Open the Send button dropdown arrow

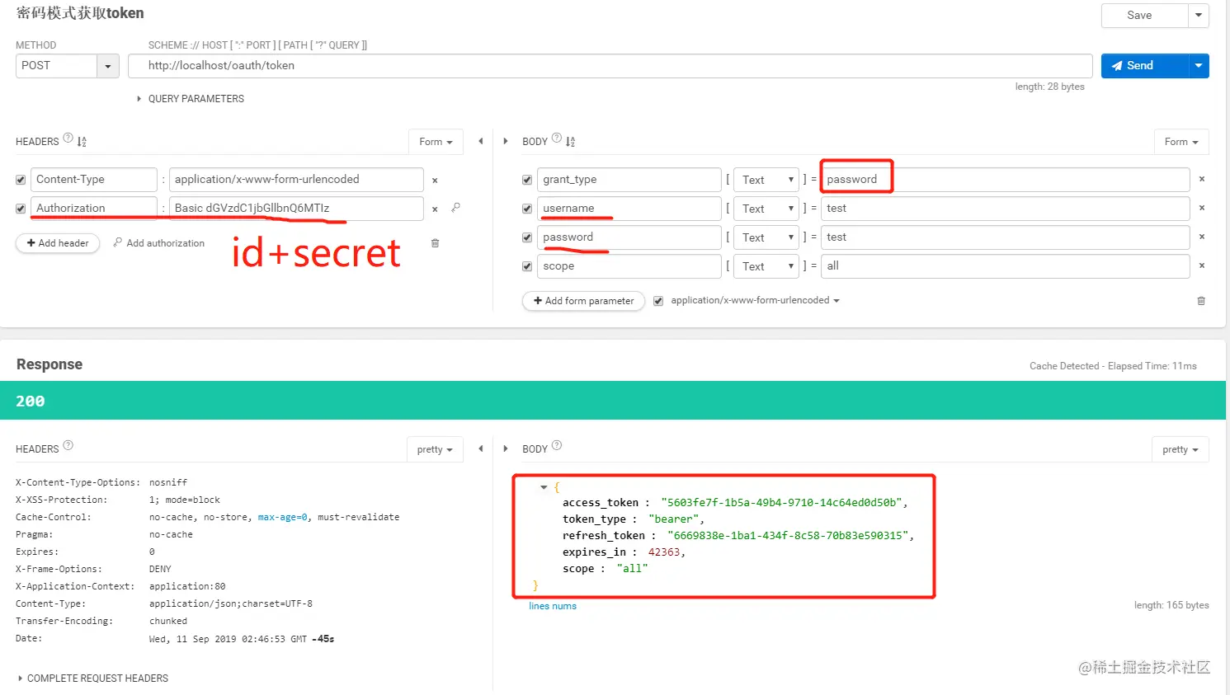pos(1199,66)
